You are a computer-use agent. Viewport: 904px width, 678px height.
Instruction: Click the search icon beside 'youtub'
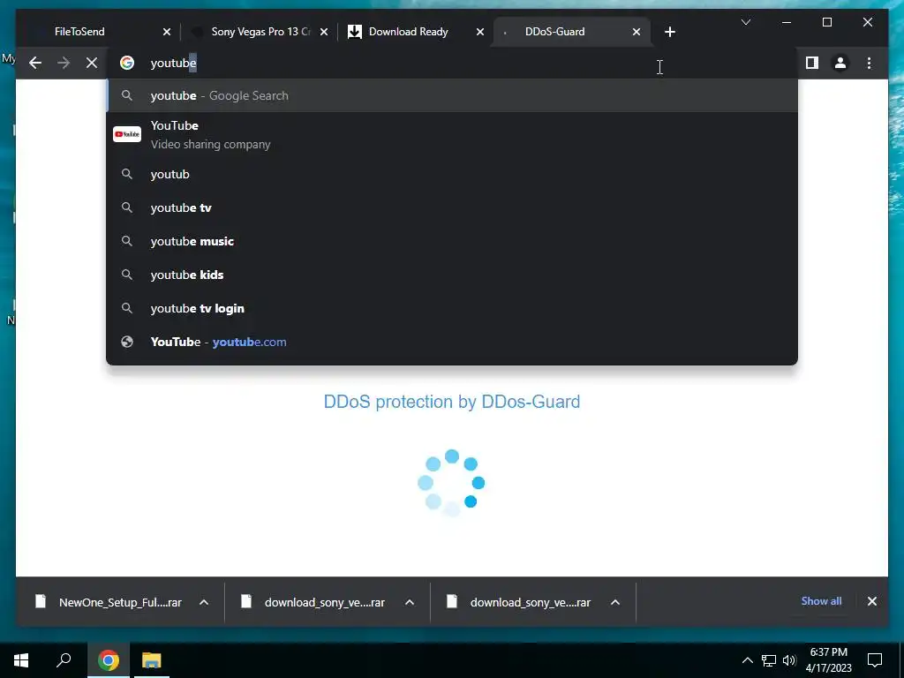pyautogui.click(x=127, y=174)
